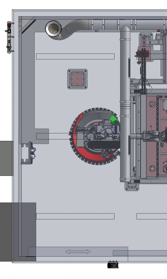The height and width of the screenshot is (279, 167).
Task: Click the pointed tip of the vertical pipe
Action: pos(125,28)
